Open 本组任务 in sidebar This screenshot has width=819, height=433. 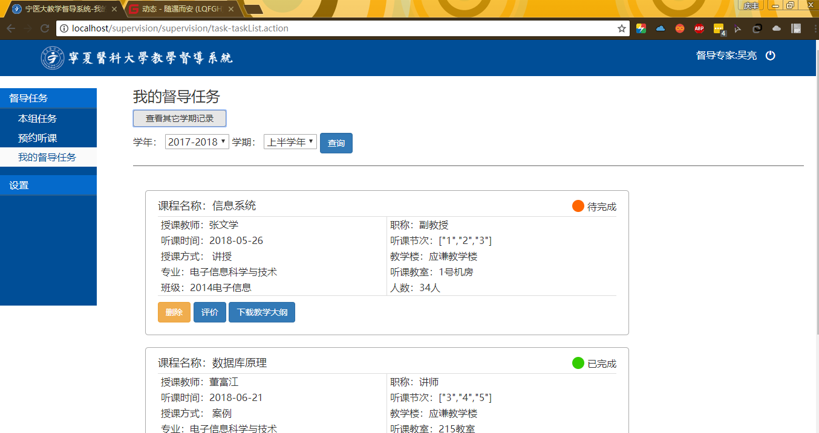pyautogui.click(x=48, y=118)
